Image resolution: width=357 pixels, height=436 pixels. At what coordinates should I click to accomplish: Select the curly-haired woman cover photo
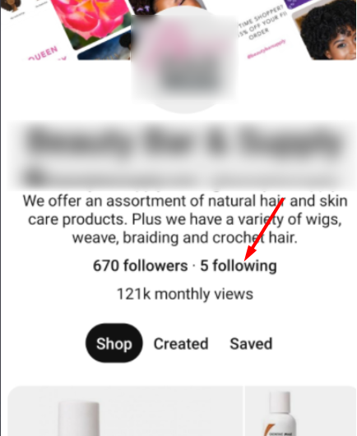click(326, 30)
